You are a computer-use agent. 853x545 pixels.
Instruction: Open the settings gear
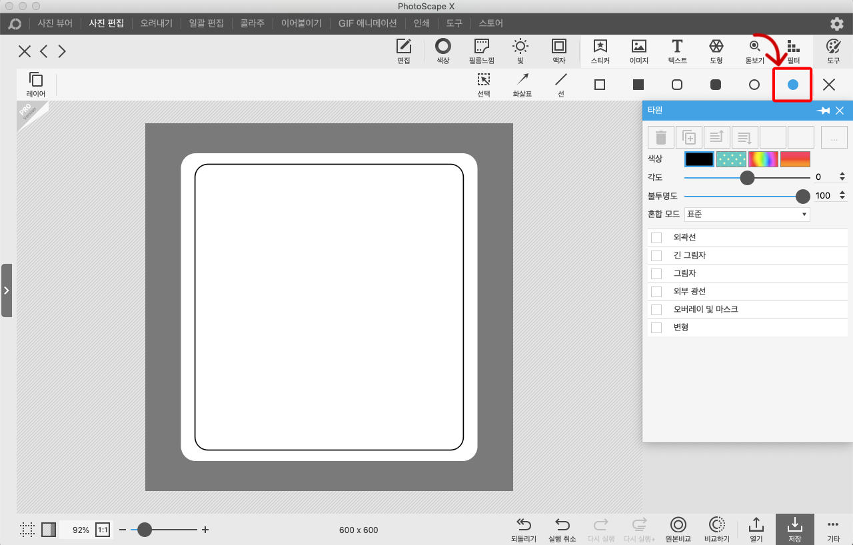coord(837,24)
